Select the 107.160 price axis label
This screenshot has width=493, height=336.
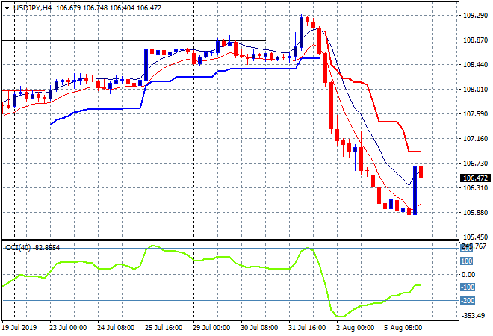coord(476,139)
